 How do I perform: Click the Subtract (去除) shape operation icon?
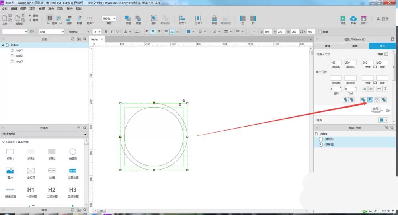click(x=370, y=100)
